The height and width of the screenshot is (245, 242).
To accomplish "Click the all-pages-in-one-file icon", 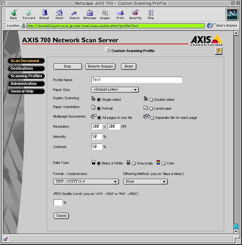I will 94,116.
